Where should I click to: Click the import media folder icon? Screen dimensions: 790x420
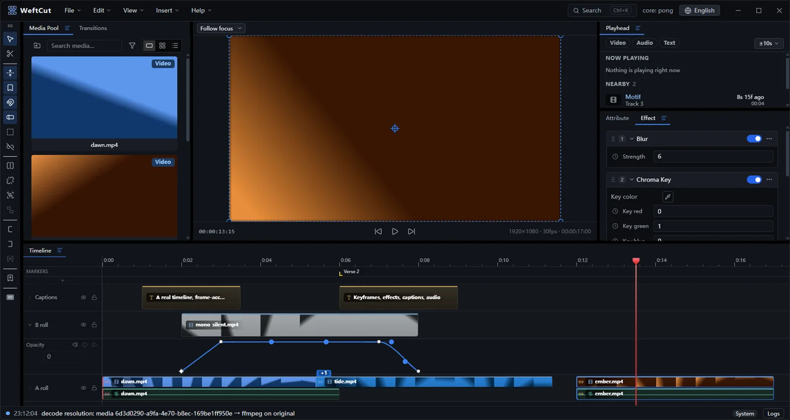pyautogui.click(x=37, y=46)
